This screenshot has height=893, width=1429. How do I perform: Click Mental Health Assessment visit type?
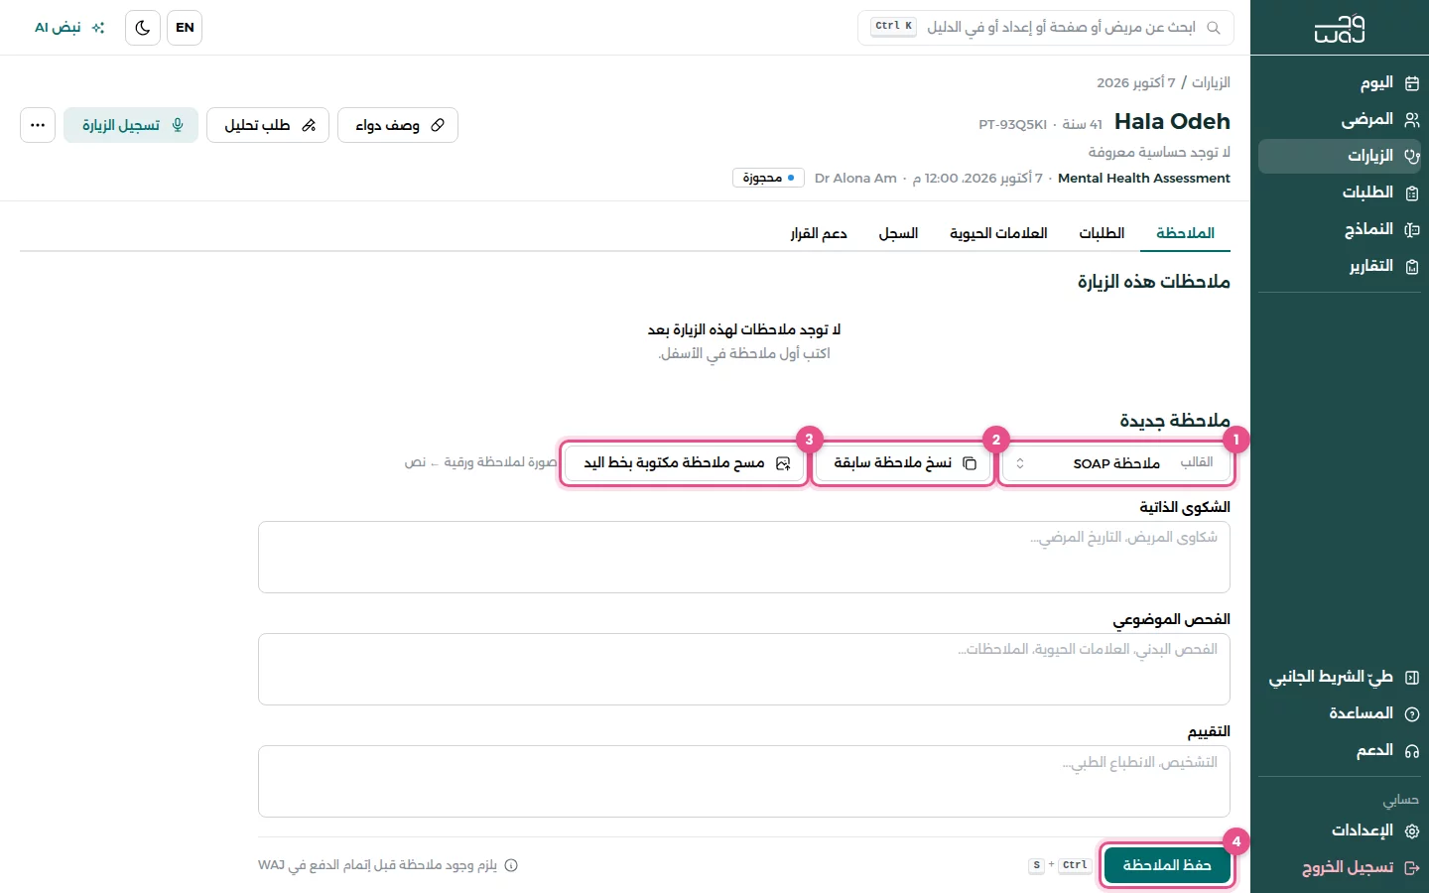pos(1144,179)
